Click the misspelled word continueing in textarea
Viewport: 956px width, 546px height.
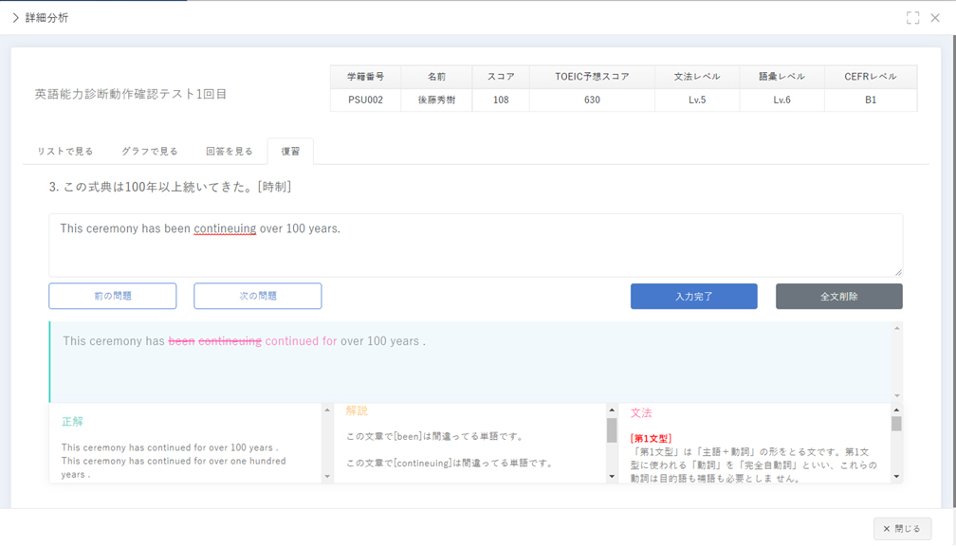point(225,228)
